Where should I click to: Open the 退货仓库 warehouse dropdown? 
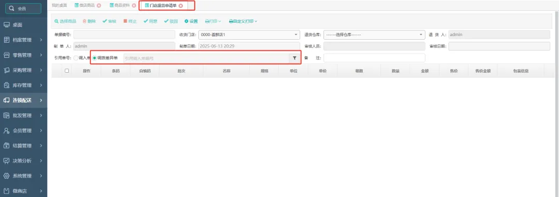[x=374, y=35]
